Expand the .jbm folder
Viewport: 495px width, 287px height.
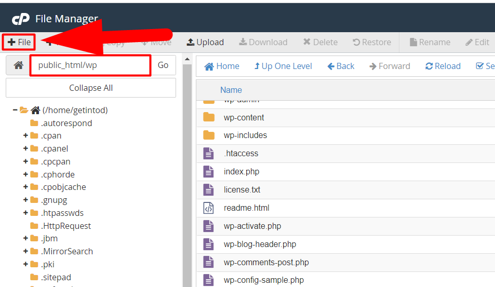25,238
